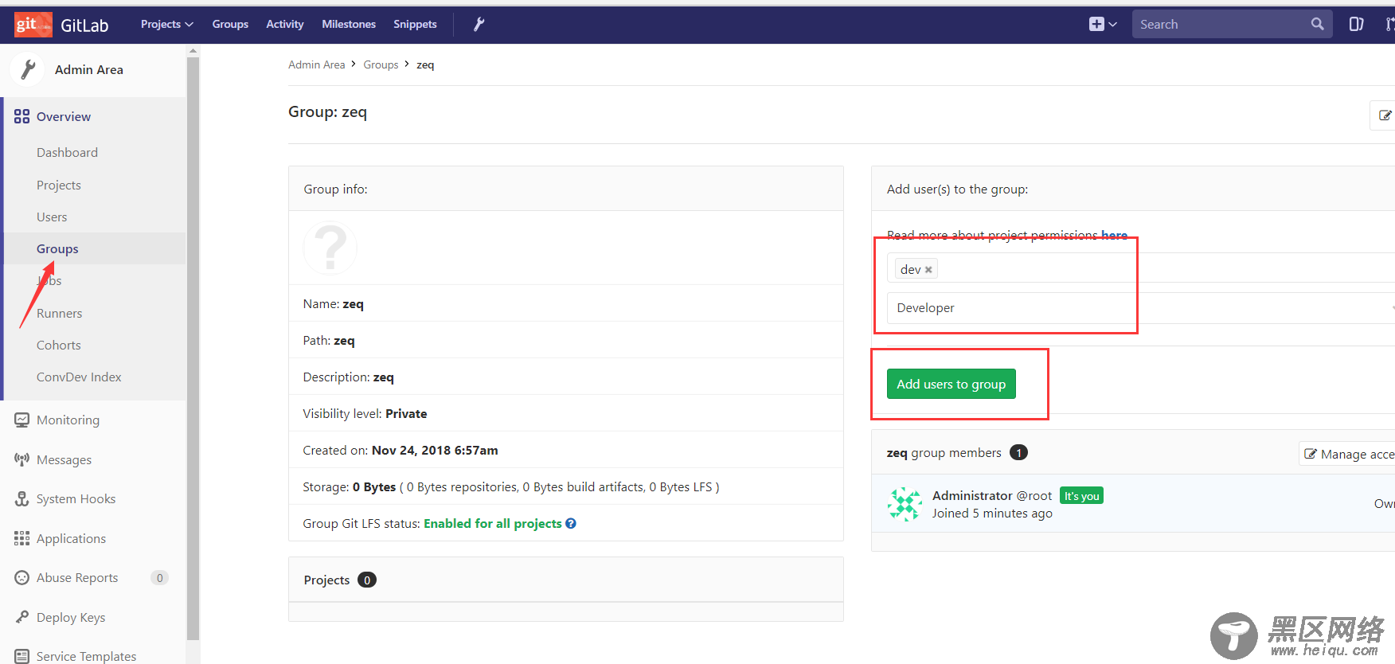Click the Messages broadcast icon
Image resolution: width=1395 pixels, height=664 pixels.
tap(21, 459)
